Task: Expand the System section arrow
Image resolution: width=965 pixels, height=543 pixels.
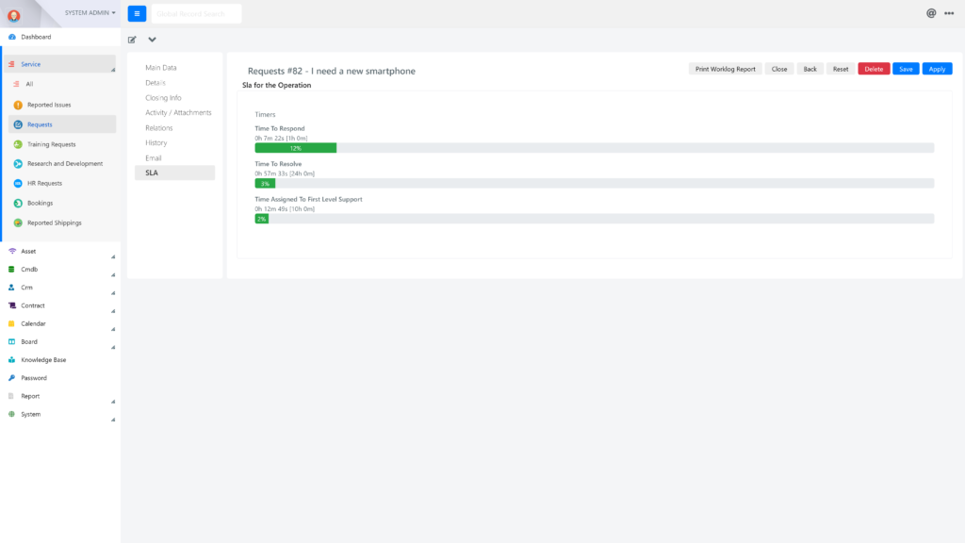Action: 113,420
